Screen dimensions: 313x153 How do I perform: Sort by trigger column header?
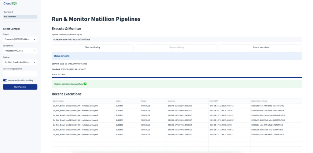coord(153,101)
